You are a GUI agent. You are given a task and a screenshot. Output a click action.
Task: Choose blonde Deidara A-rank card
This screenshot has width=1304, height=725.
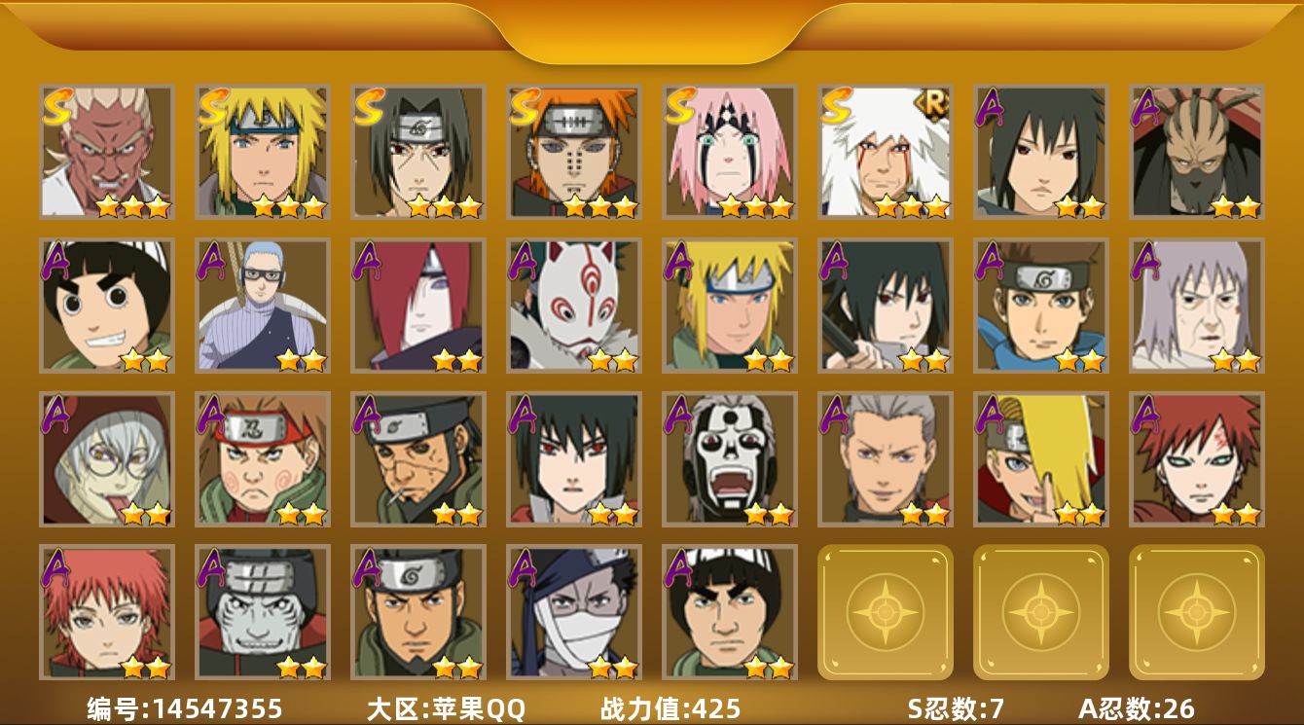point(1040,459)
